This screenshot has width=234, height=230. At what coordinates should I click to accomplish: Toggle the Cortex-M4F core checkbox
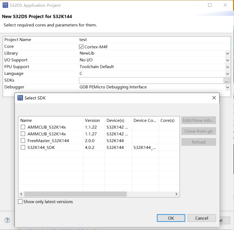point(81,47)
